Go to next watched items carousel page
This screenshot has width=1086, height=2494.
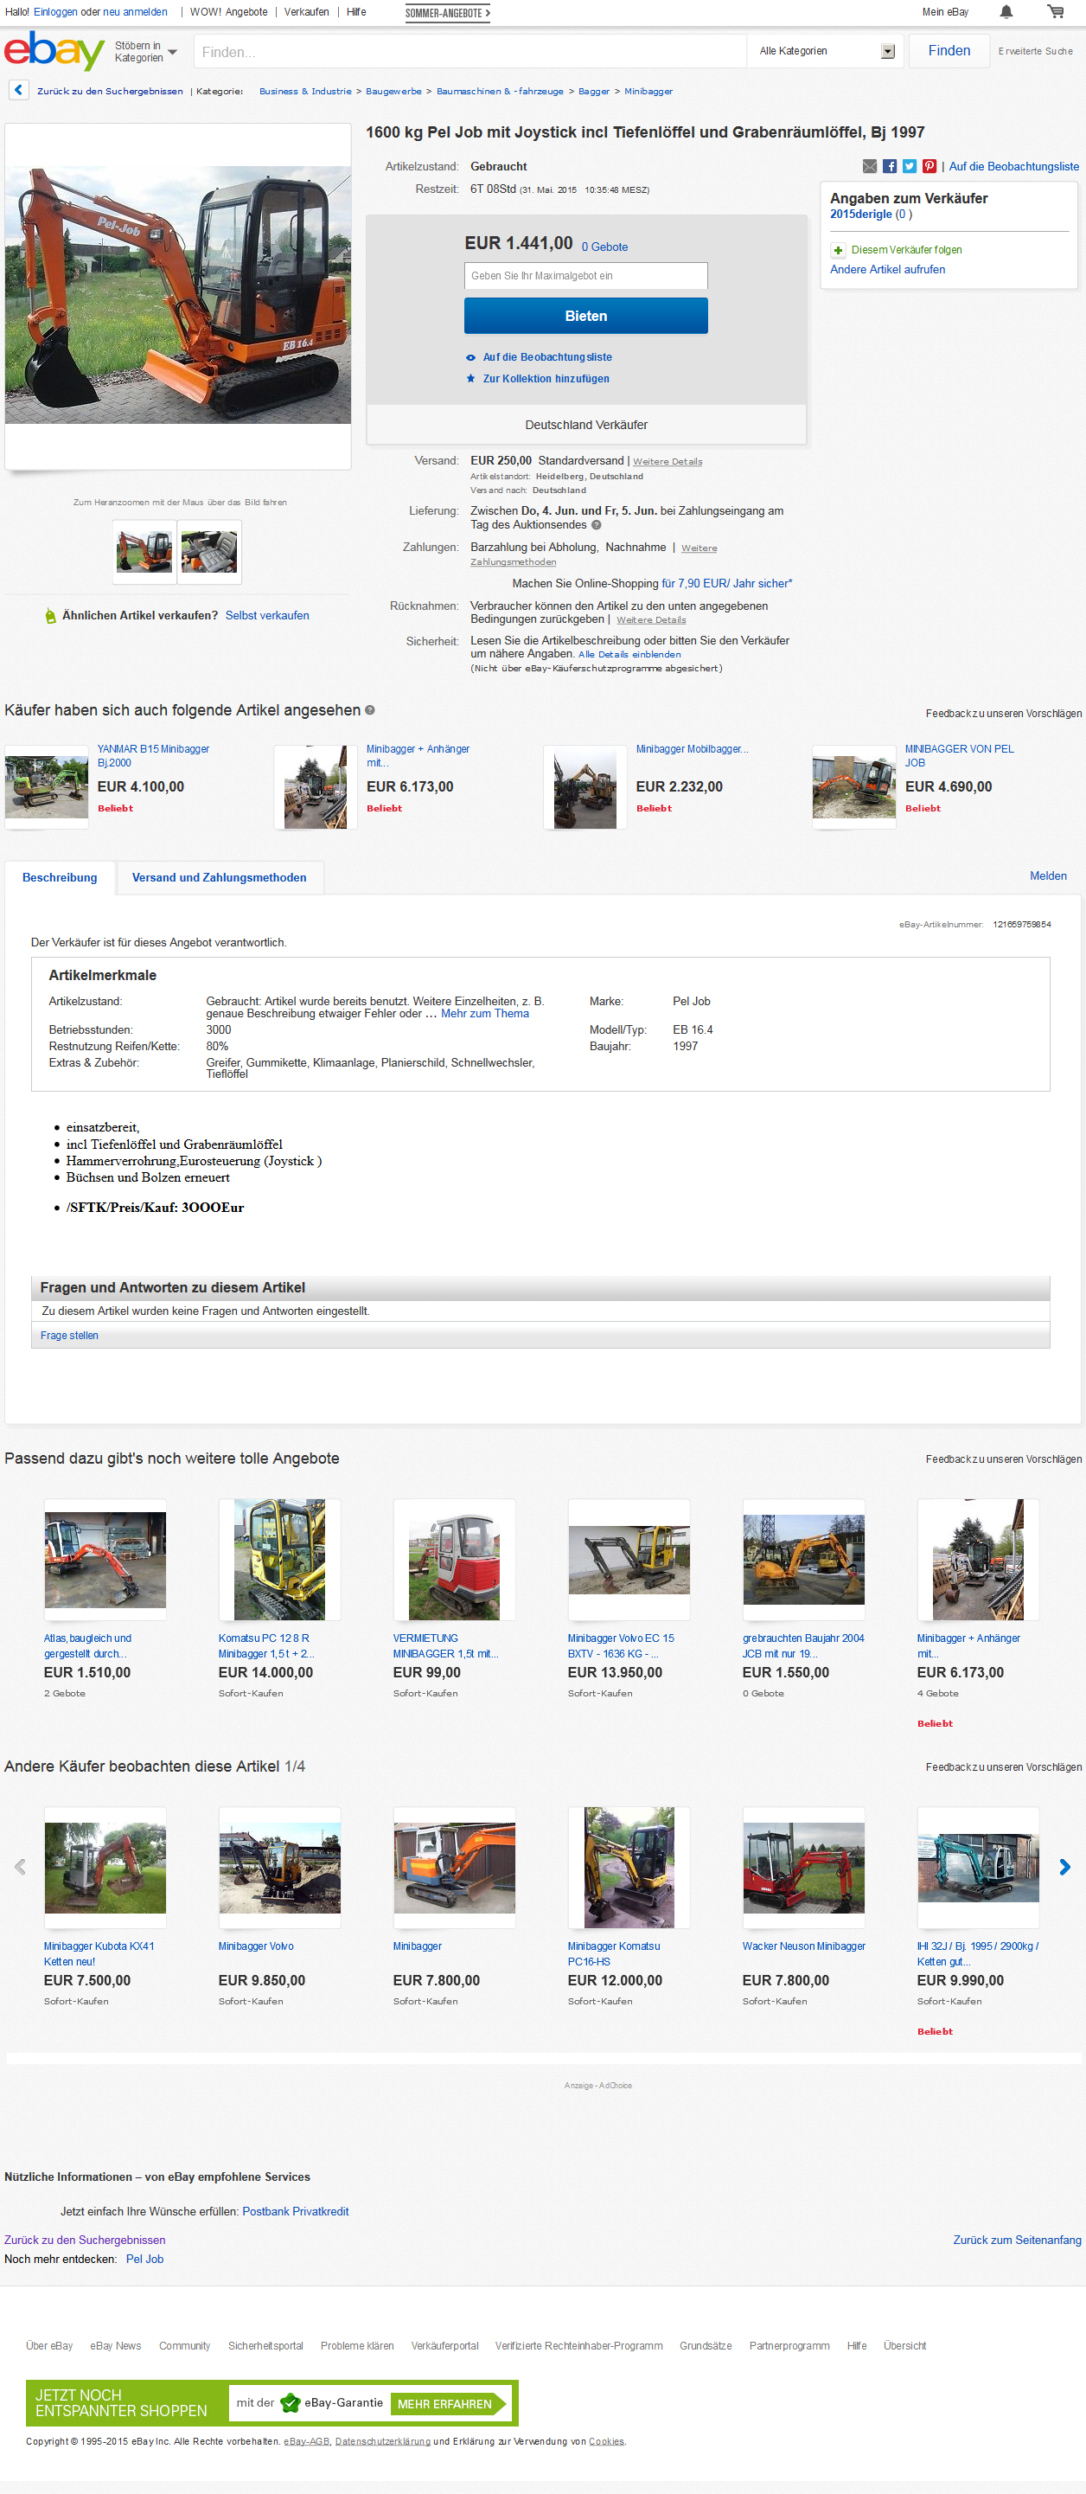1064,1867
